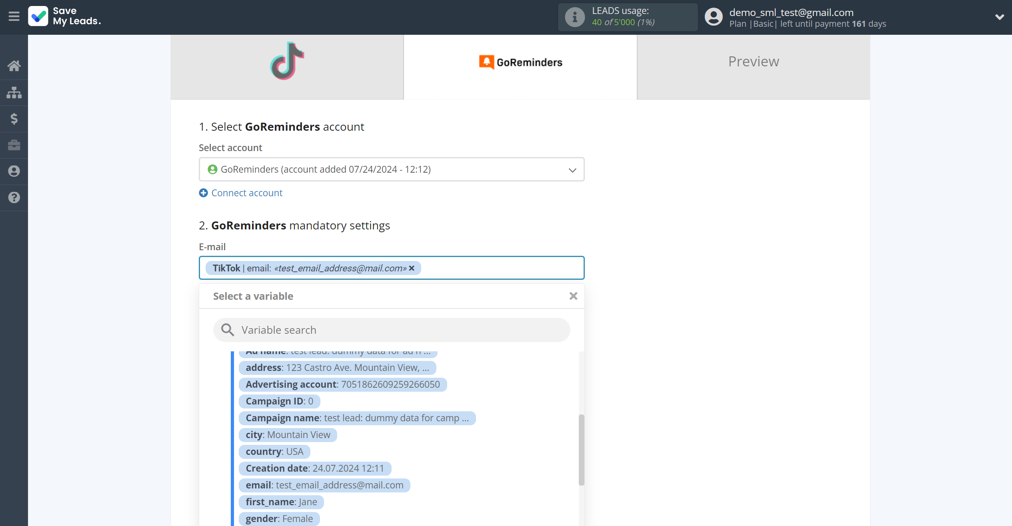Image resolution: width=1012 pixels, height=526 pixels.
Task: Click the LEADS usage 40 of 5'000 text
Action: 623,22
